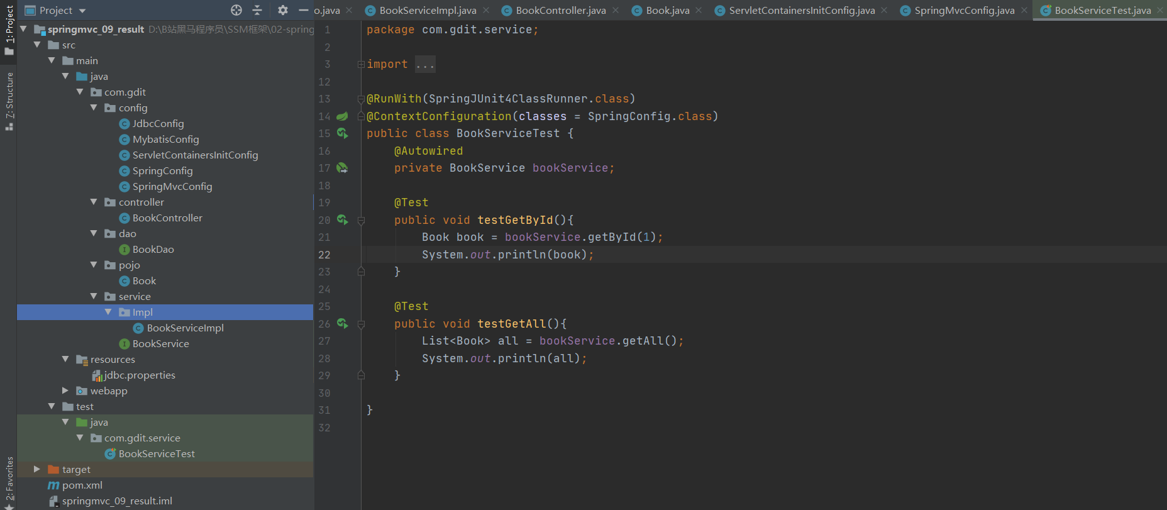Collapse the test folder arrow
Viewport: 1167px width, 510px height.
(52, 406)
